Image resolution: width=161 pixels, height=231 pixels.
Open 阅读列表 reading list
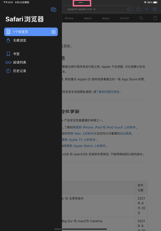(20, 62)
